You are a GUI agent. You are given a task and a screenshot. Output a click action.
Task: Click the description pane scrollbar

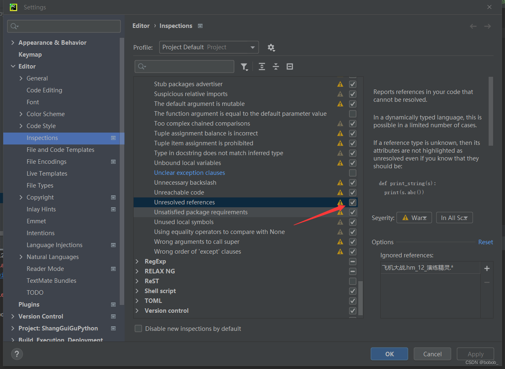491,111
